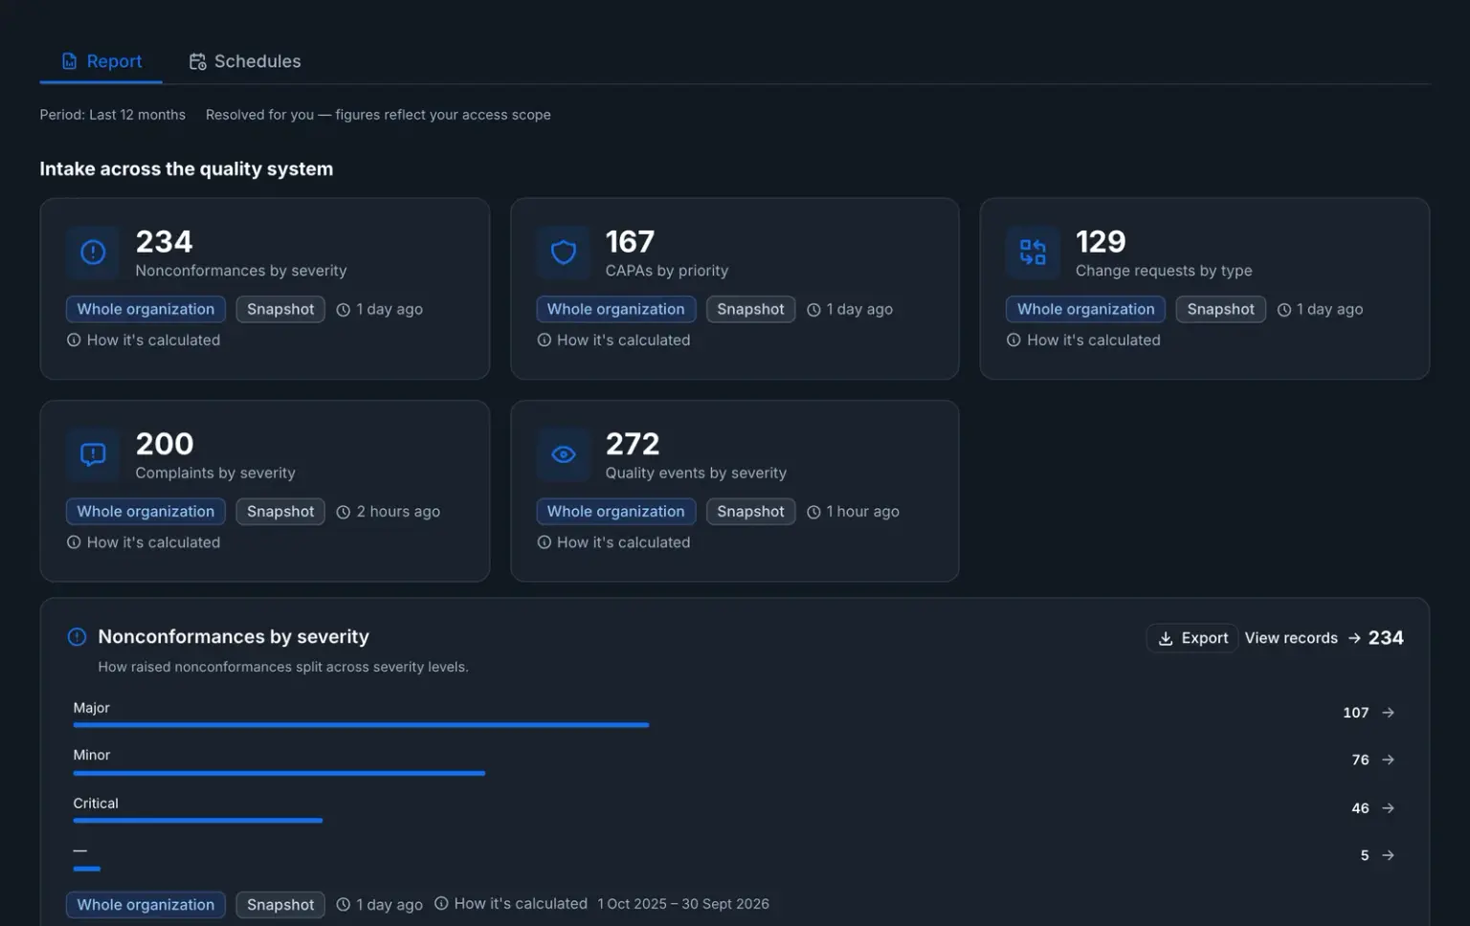Click the Quality events eye icon
The height and width of the screenshot is (926, 1470).
[x=564, y=454]
